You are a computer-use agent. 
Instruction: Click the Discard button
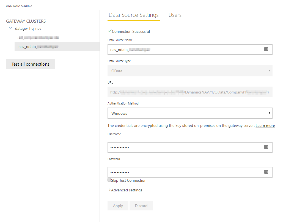(141, 206)
